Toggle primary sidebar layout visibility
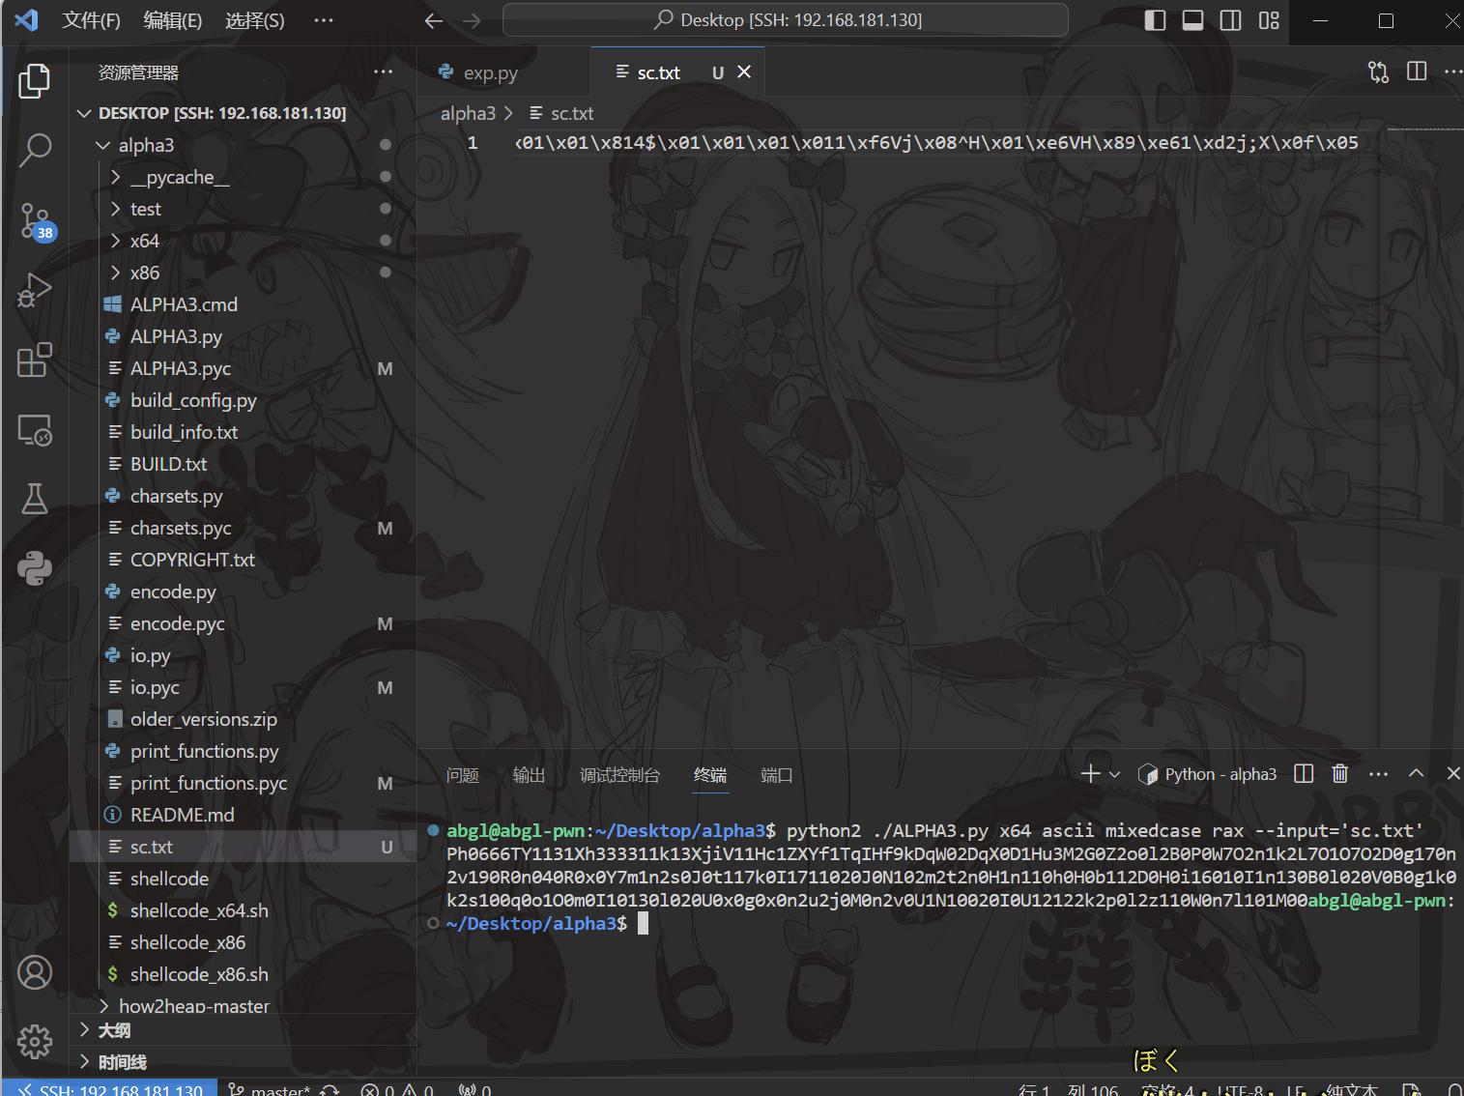Screen dimensions: 1464x1096 tap(1155, 20)
